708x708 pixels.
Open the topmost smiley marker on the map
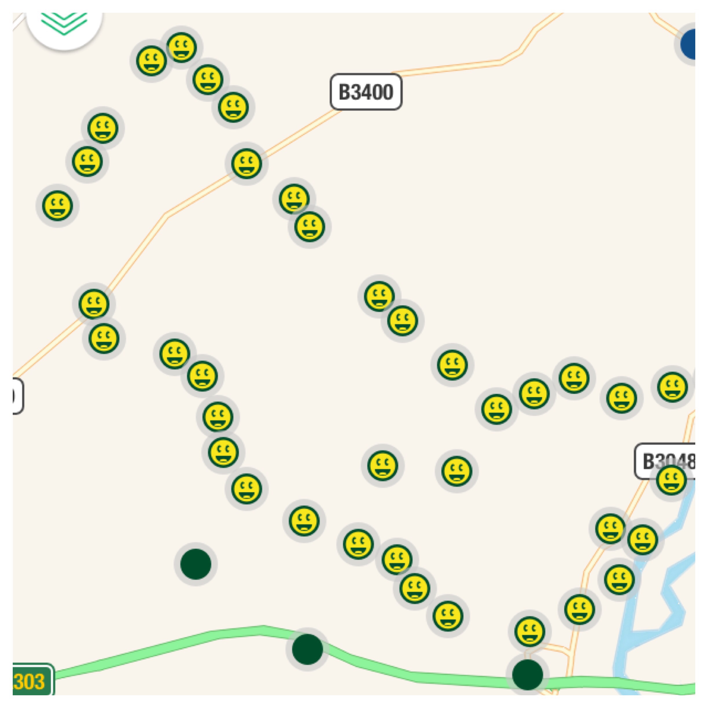tap(181, 47)
